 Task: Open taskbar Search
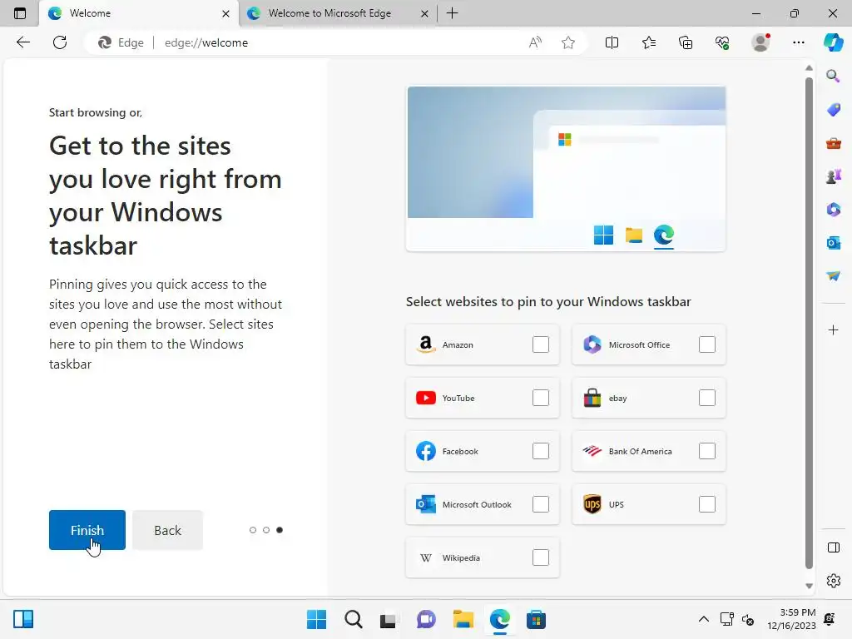(353, 619)
